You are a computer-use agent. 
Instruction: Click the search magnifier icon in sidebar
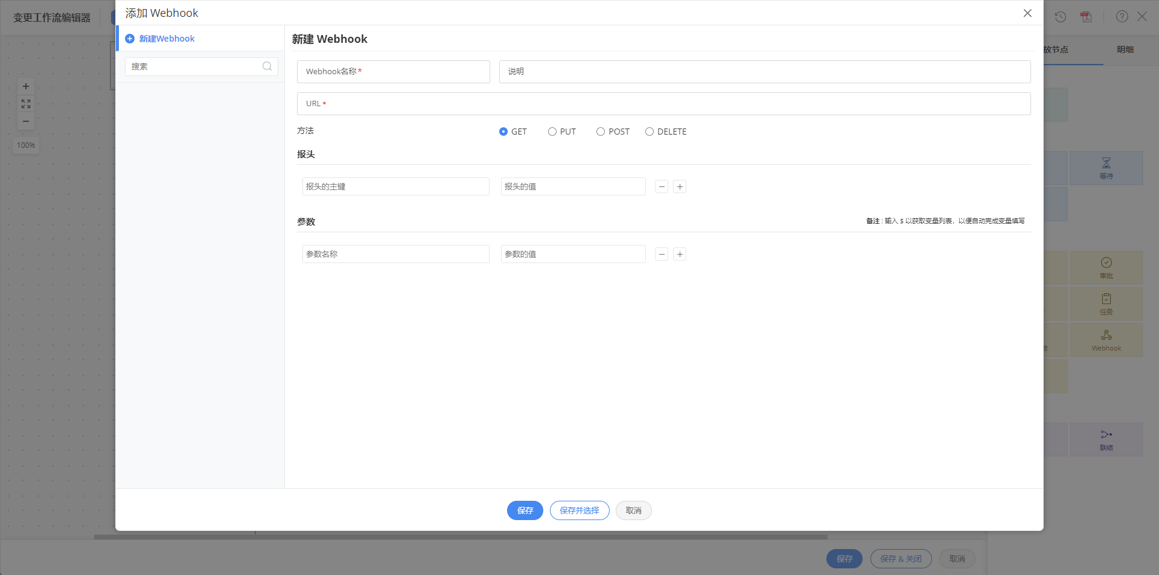tap(267, 66)
